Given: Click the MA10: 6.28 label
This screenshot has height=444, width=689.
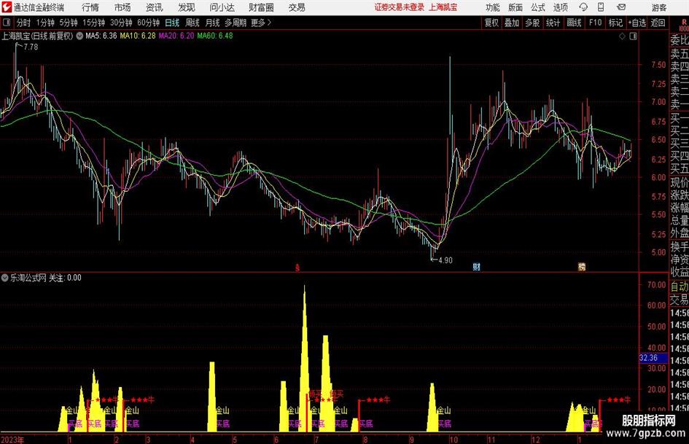Looking at the screenshot, I should click(x=138, y=36).
